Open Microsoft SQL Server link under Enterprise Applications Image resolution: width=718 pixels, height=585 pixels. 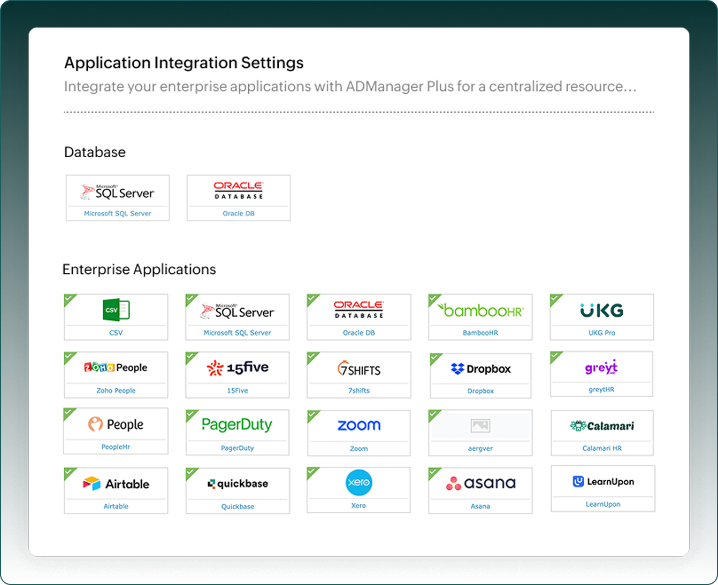pos(238,333)
